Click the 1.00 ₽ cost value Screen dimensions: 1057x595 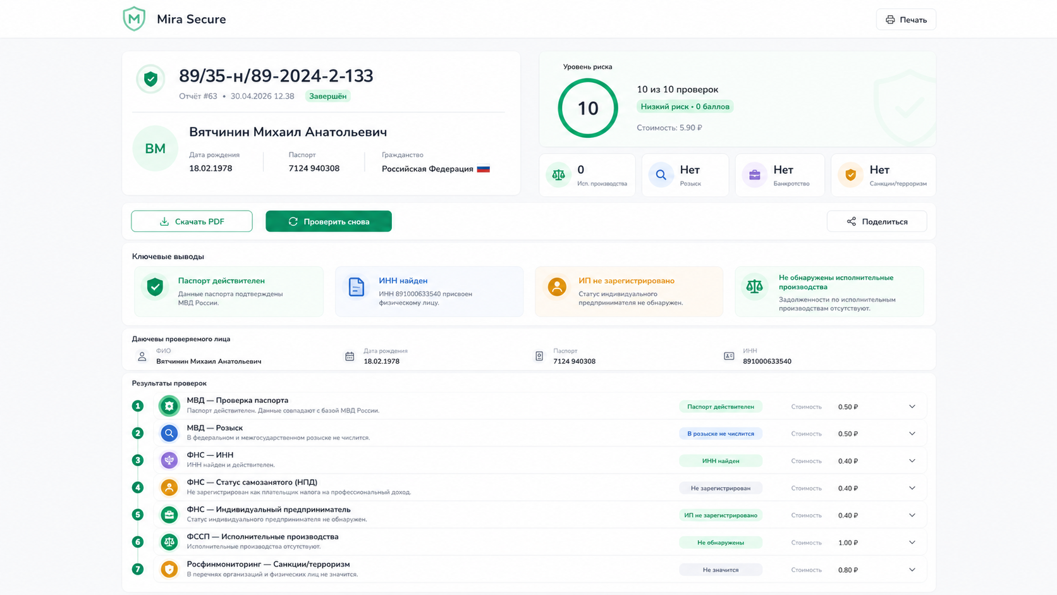point(848,543)
